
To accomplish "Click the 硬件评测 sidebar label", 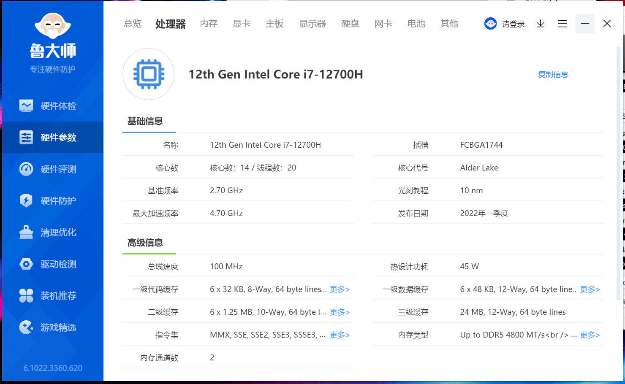I will [58, 169].
